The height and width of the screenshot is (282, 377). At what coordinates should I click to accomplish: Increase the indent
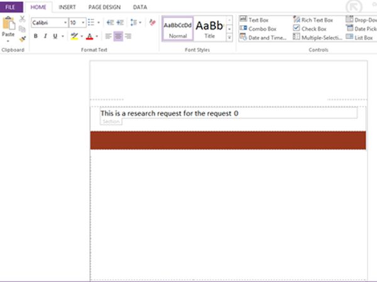coord(120,23)
